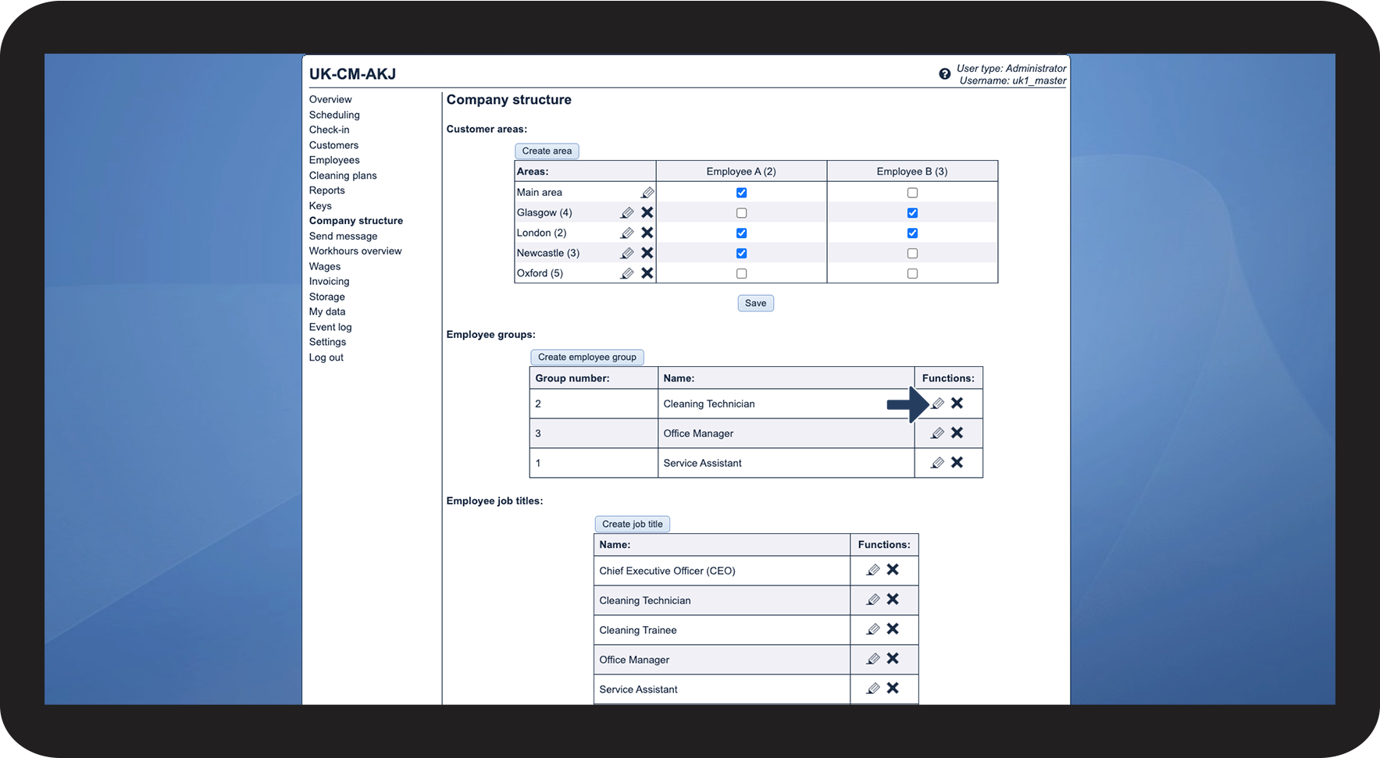Uncheck London for Employee A

coord(741,233)
